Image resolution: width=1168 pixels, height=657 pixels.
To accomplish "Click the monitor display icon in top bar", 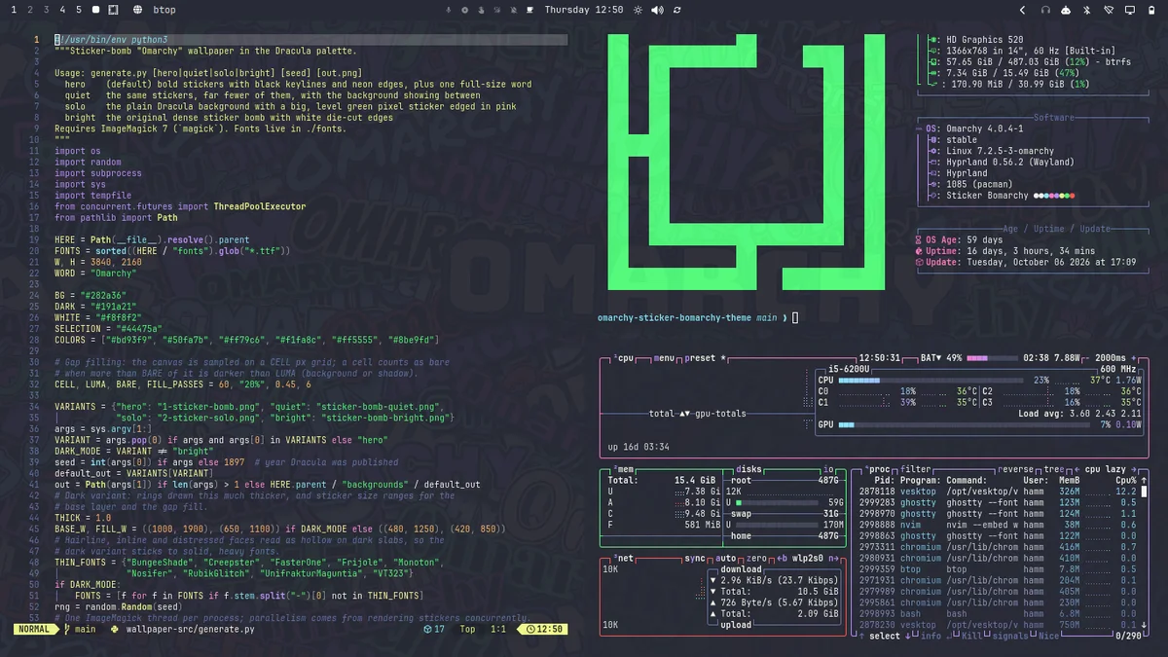I will (1129, 10).
